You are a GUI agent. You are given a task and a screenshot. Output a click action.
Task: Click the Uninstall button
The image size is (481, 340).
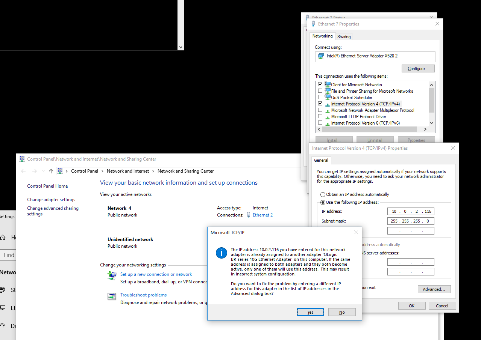(375, 140)
